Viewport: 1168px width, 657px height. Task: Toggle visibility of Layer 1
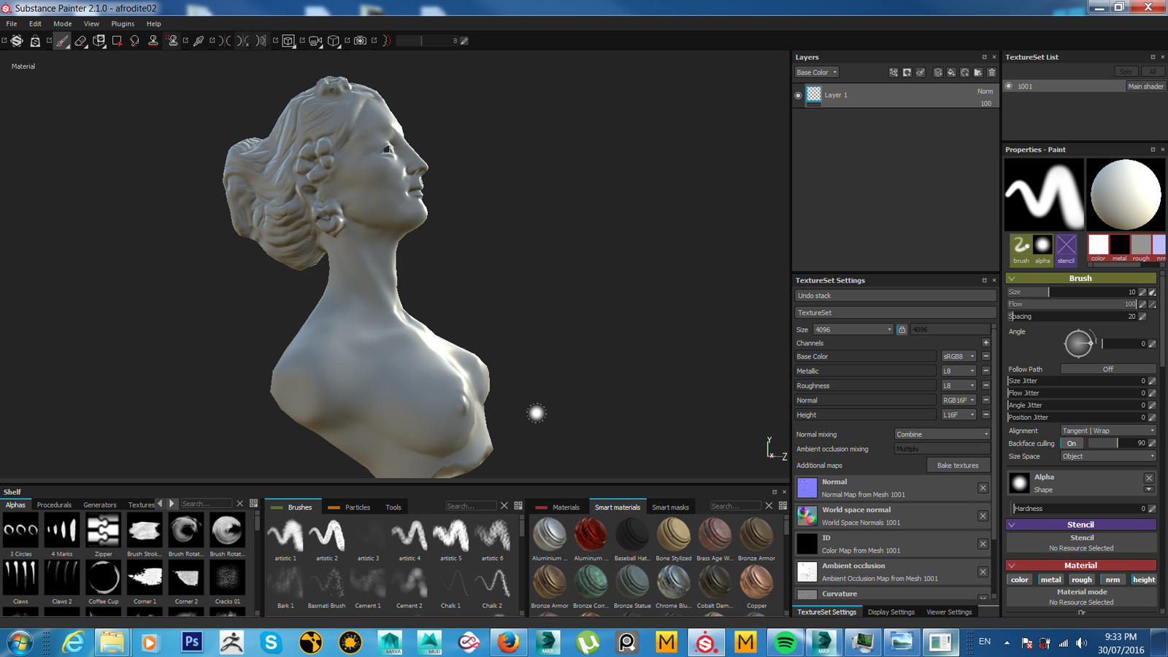click(x=798, y=95)
